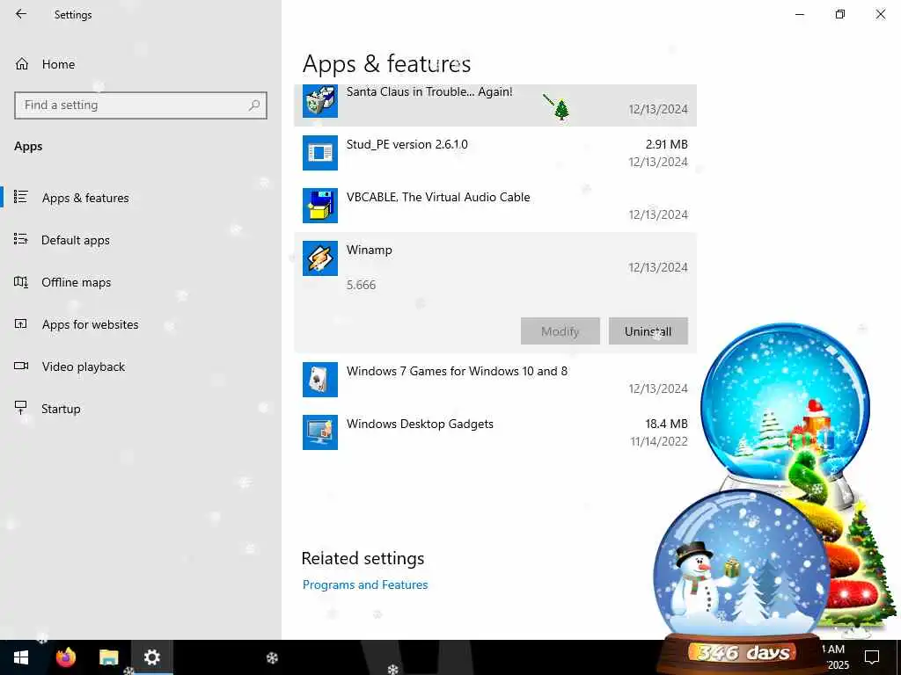Click the Windows Desktop Gadgets icon

320,432
